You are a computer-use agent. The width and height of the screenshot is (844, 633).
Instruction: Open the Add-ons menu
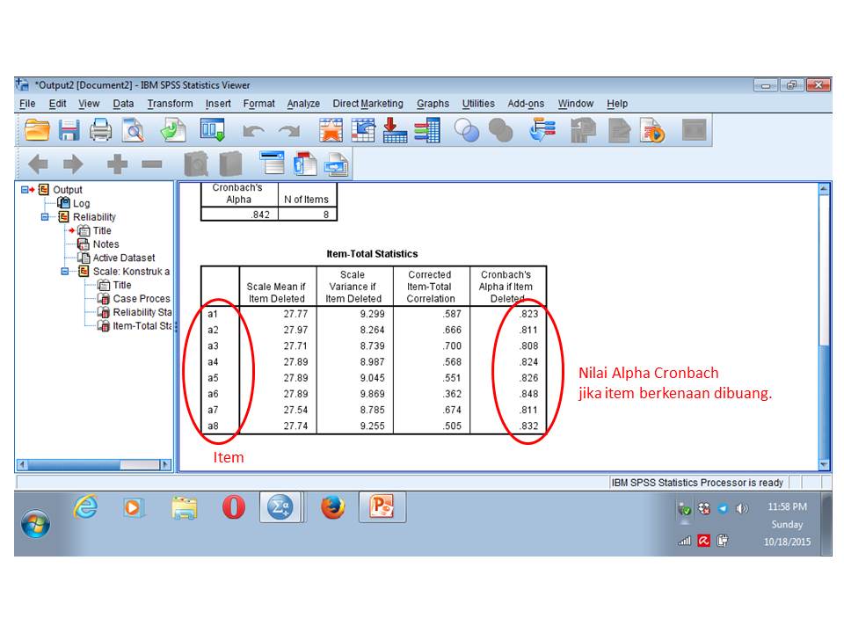[526, 104]
